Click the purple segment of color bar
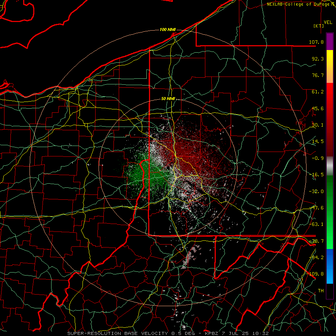The image size is (336, 336). point(330,41)
